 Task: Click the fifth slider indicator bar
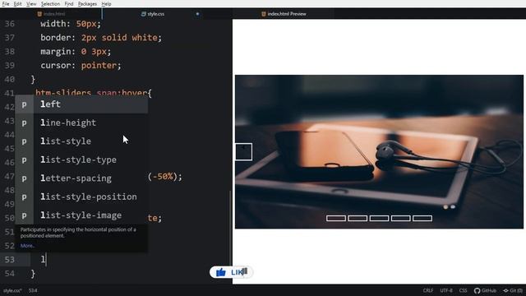pos(422,219)
